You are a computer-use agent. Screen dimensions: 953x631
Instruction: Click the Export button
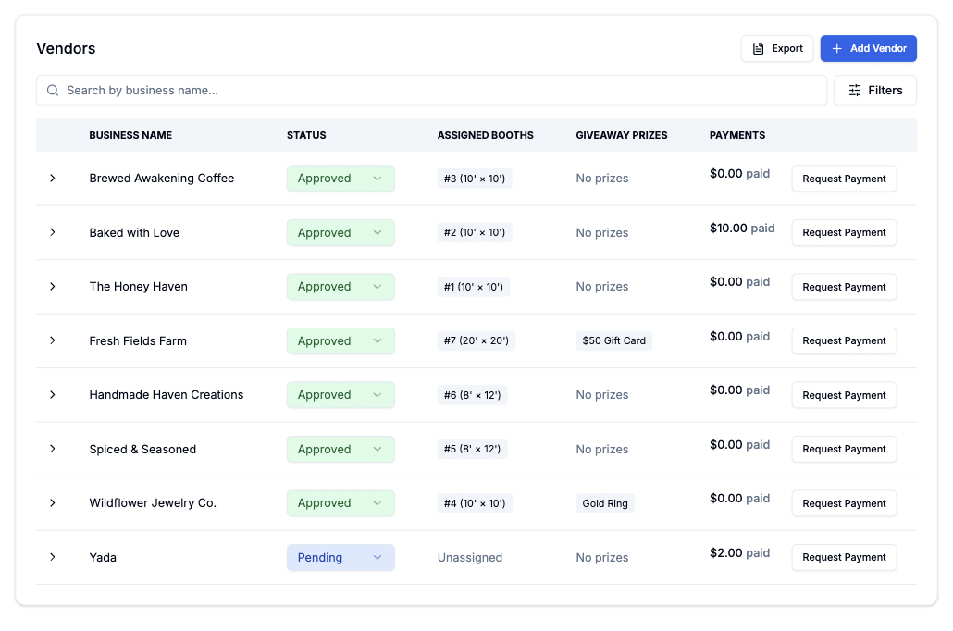[777, 48]
